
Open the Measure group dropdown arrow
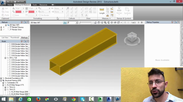[110, 18]
